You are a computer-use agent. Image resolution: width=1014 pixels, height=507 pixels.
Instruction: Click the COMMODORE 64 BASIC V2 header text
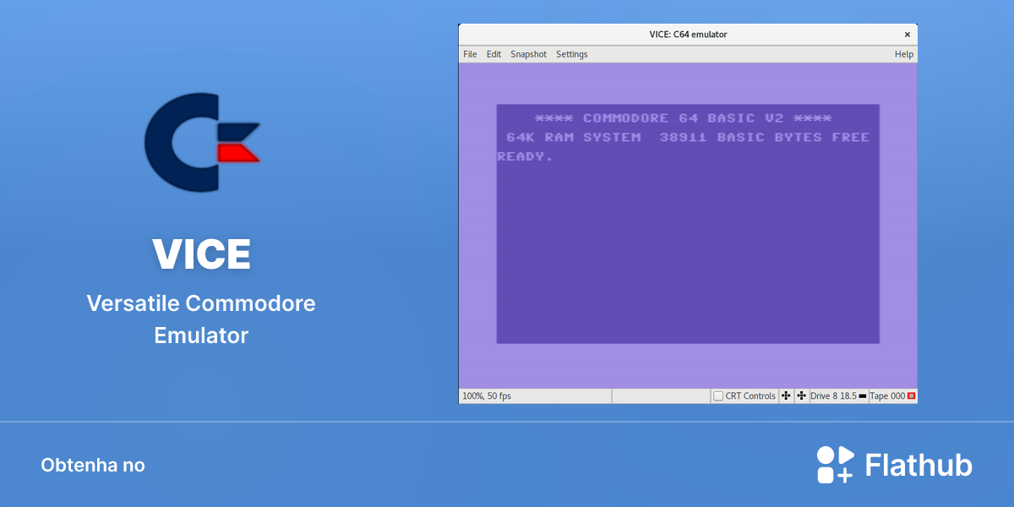click(684, 118)
